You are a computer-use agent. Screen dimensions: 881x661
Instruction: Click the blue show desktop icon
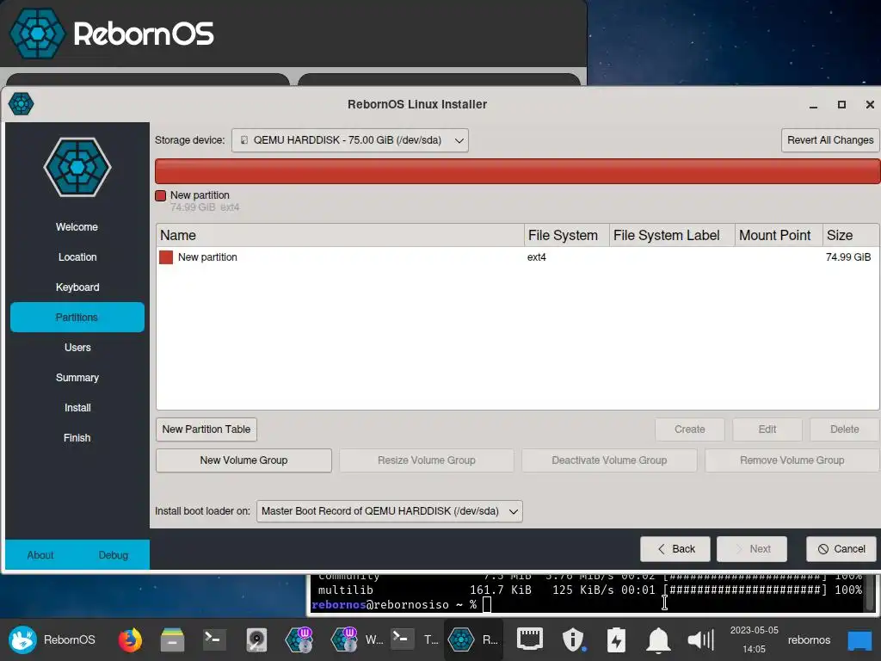click(x=859, y=639)
